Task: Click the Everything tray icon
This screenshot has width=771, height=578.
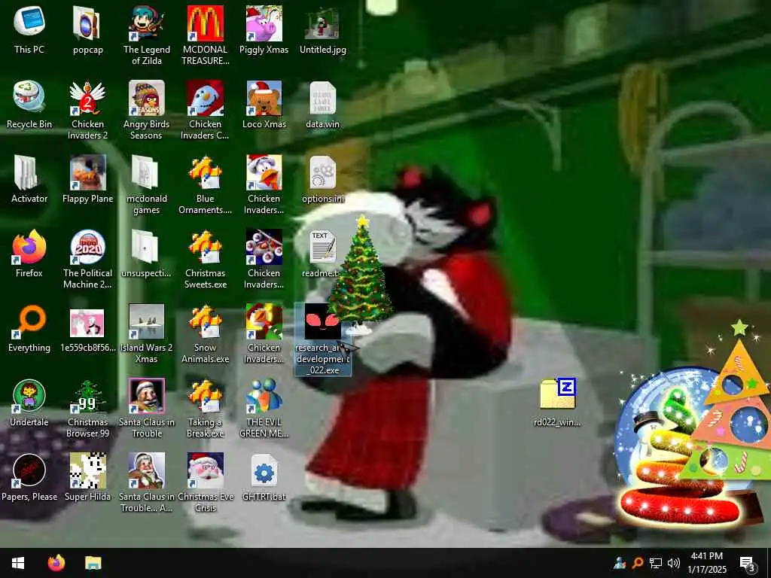Action: (638, 563)
